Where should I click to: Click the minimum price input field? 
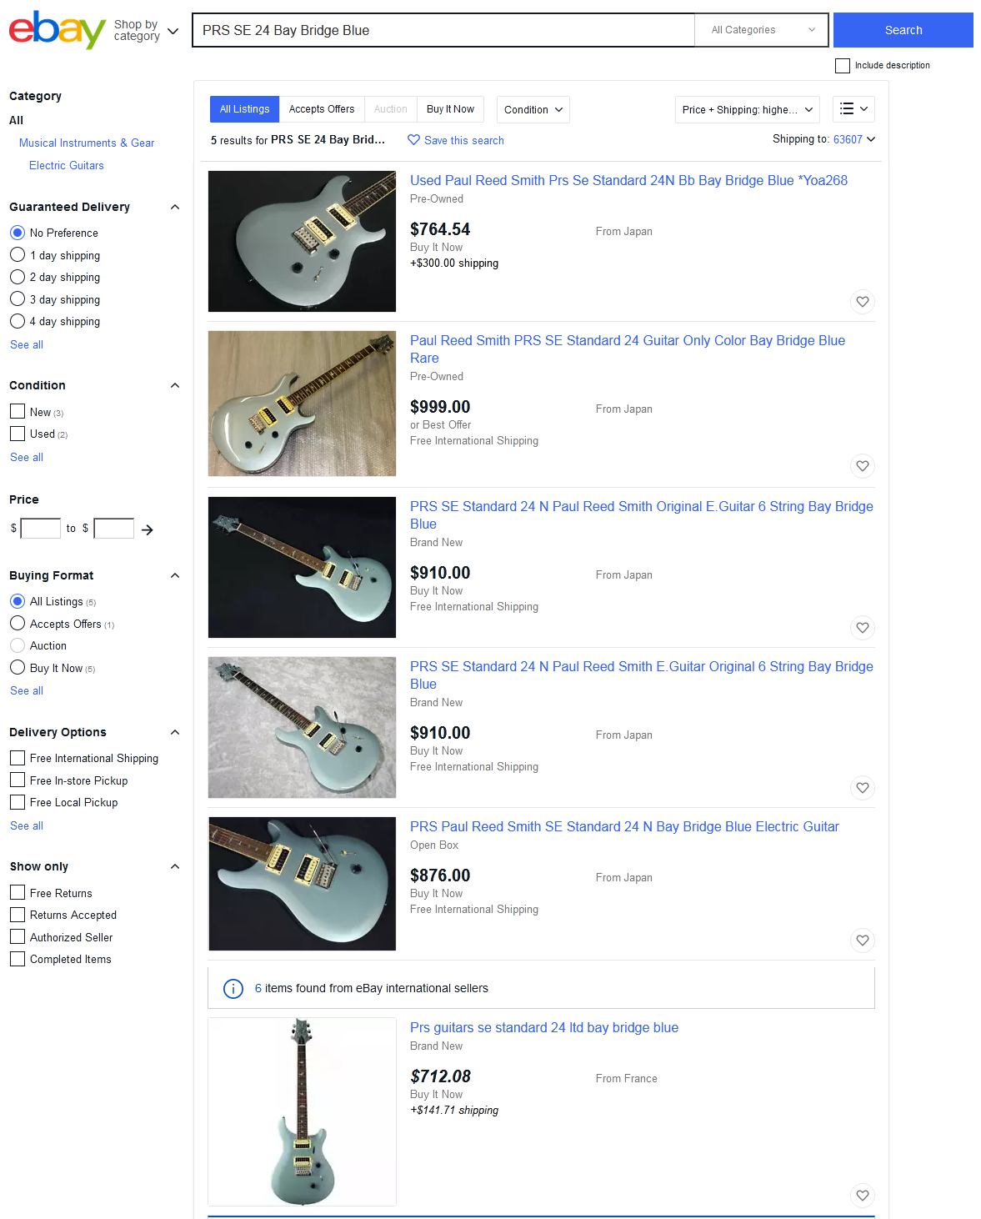[x=41, y=529]
